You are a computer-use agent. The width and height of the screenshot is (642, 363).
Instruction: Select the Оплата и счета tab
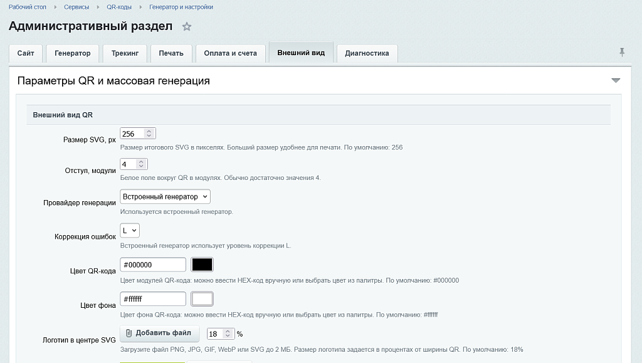(231, 53)
